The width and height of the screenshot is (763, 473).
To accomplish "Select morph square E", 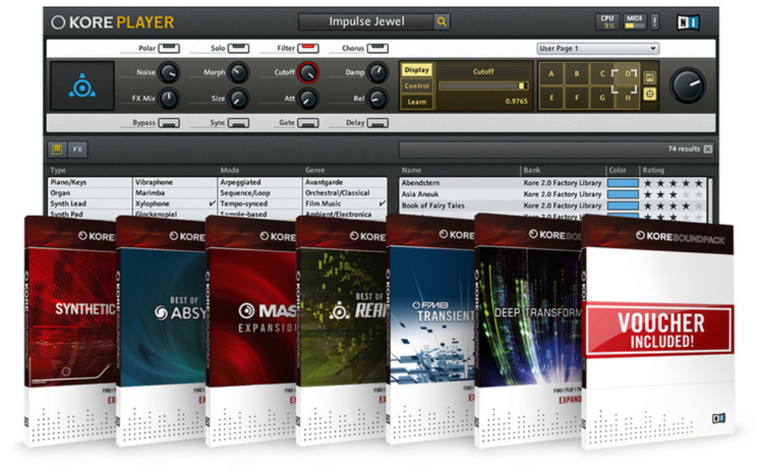I will tap(551, 99).
